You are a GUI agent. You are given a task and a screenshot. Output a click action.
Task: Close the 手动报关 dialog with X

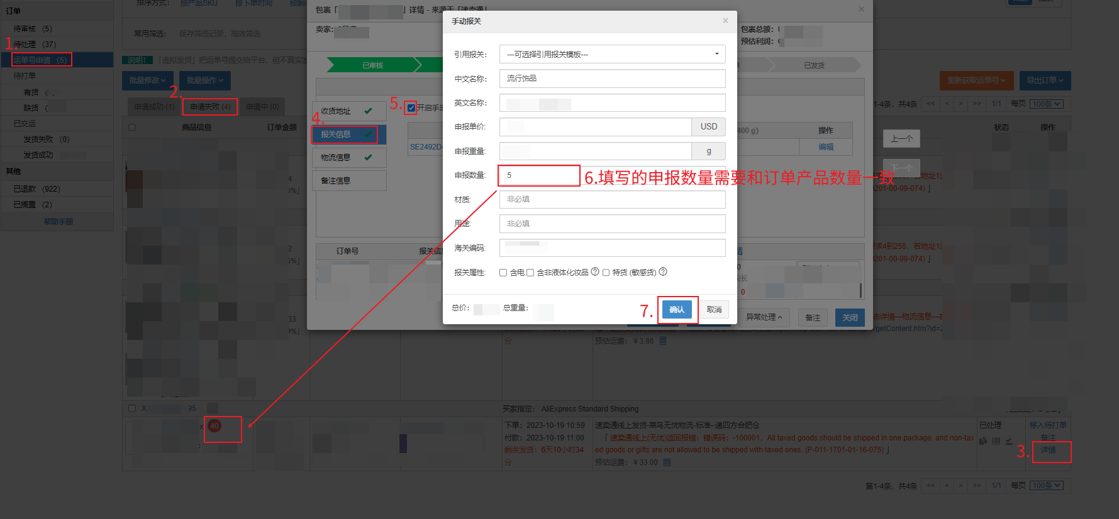tap(725, 21)
